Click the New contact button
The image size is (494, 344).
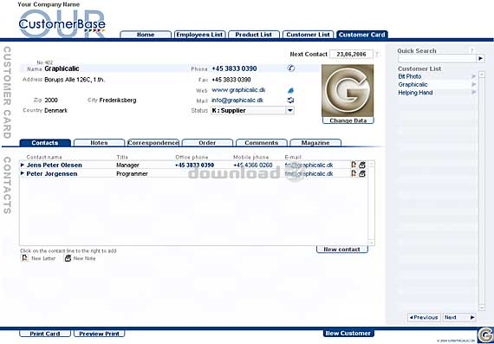[341, 250]
